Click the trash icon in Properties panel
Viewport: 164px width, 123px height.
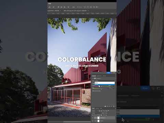[x=114, y=106]
